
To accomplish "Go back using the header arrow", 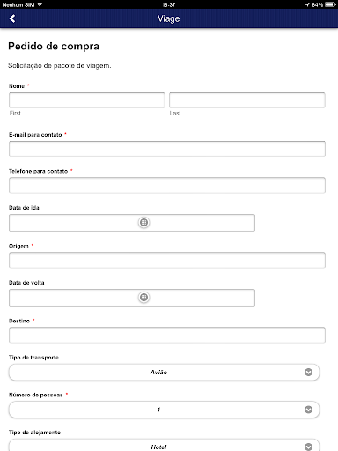I will 12,18.
